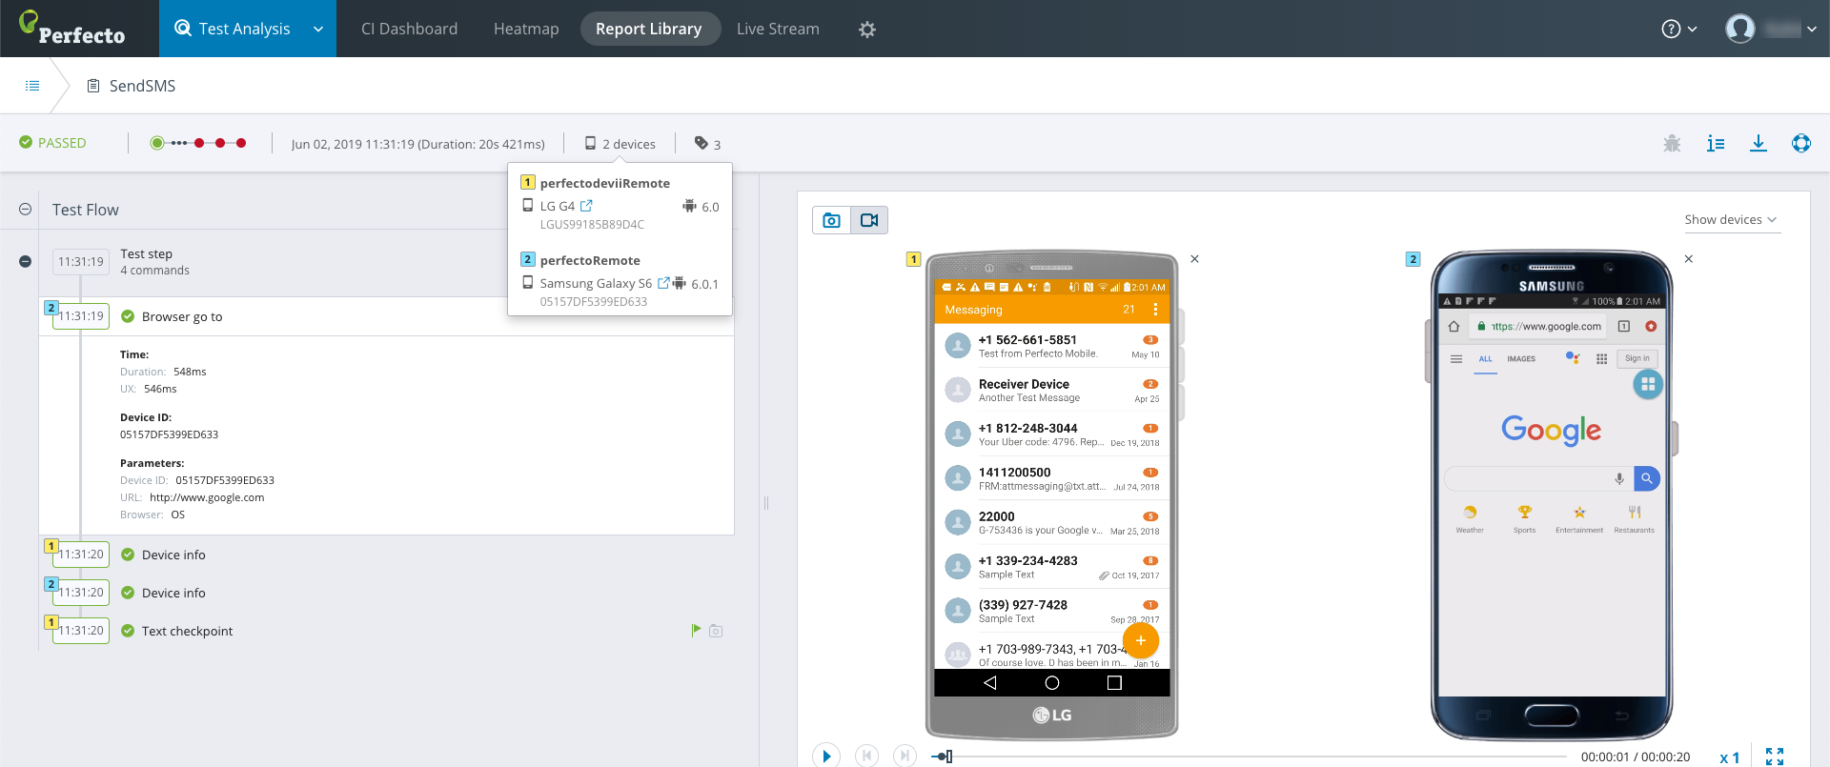1830x767 pixels.
Task: Click the perfectoRemote device name
Action: [590, 260]
